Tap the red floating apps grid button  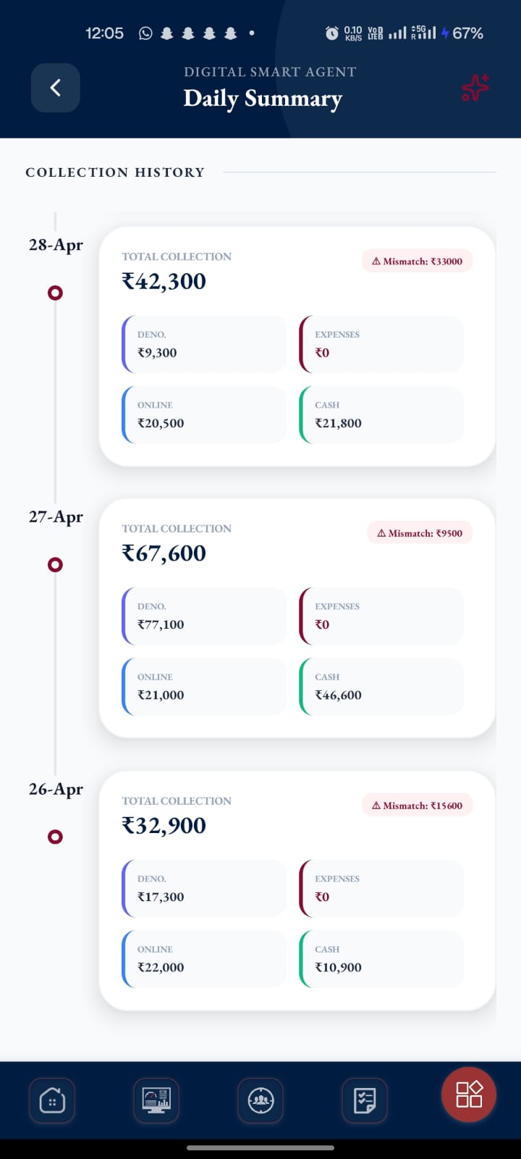click(x=469, y=1094)
